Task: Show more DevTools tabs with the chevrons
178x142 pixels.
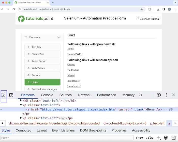Action: (141, 95)
